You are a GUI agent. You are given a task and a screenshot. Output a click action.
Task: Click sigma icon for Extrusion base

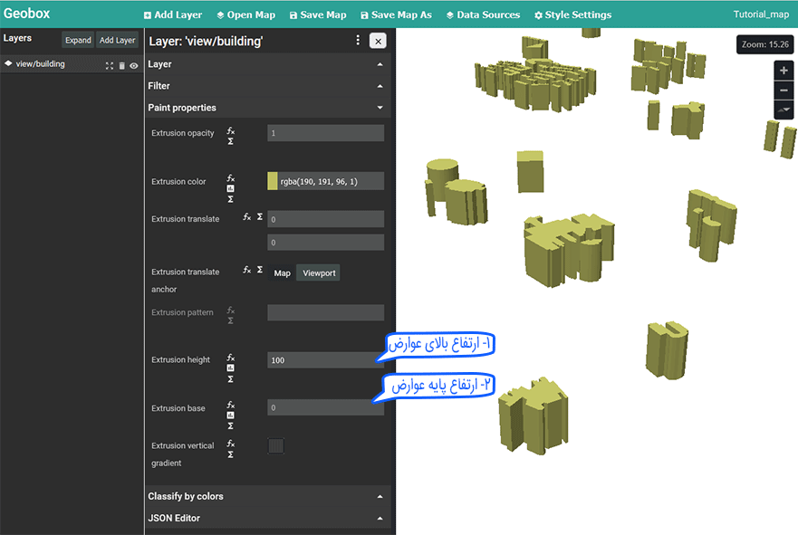(x=231, y=425)
